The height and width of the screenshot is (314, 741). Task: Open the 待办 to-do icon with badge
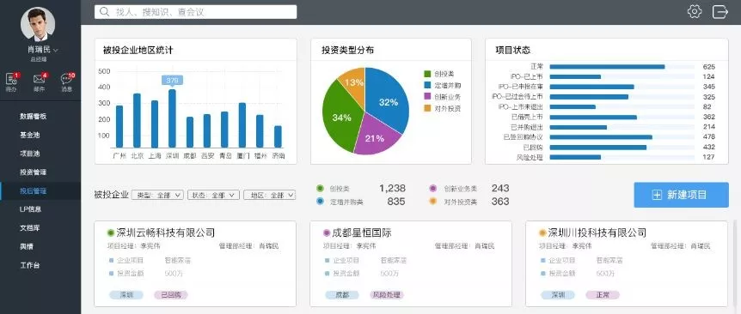11,79
